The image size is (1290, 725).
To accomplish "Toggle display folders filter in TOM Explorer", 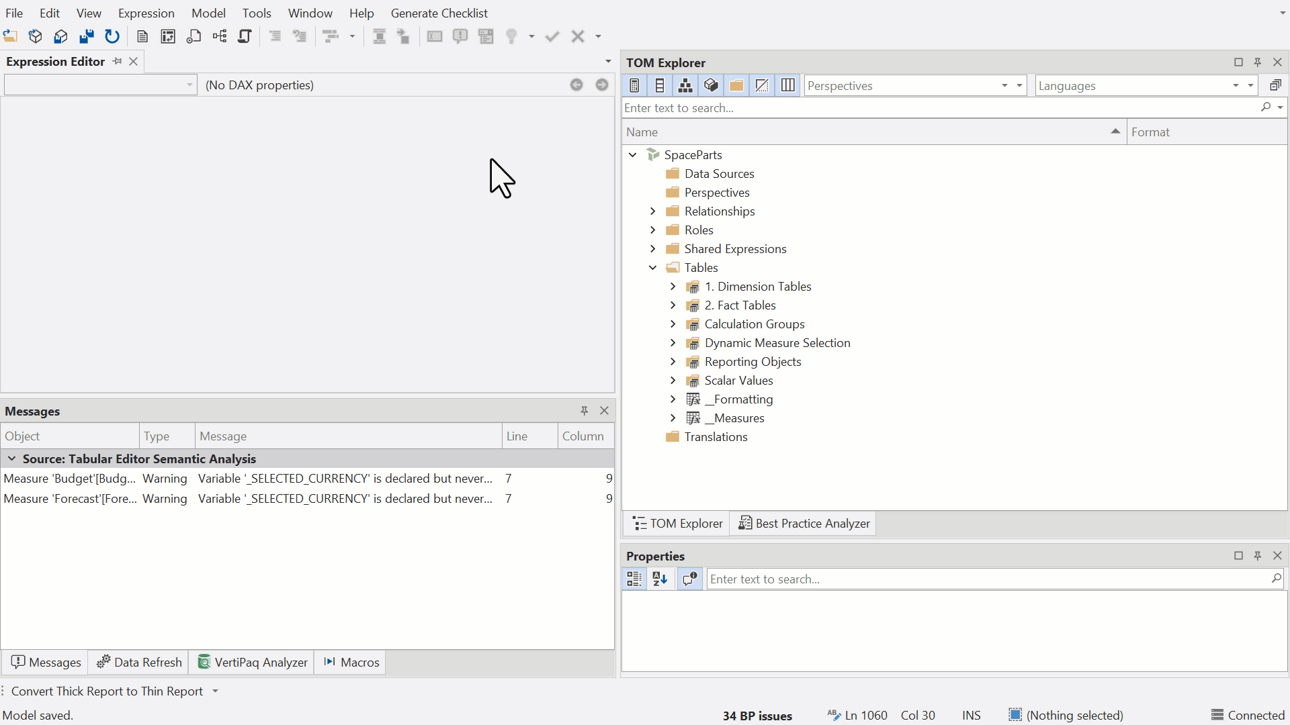I will coord(736,85).
